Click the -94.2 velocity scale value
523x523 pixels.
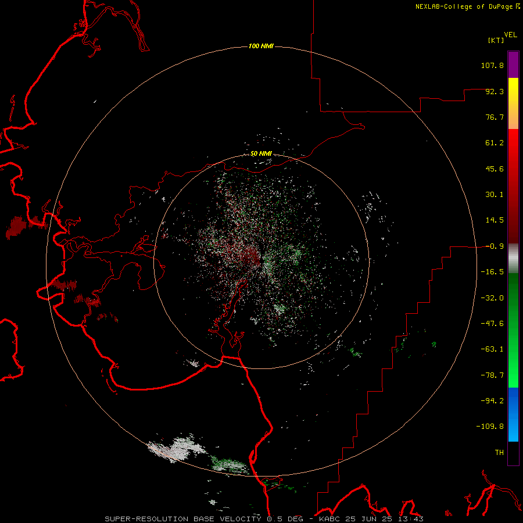pyautogui.click(x=492, y=401)
